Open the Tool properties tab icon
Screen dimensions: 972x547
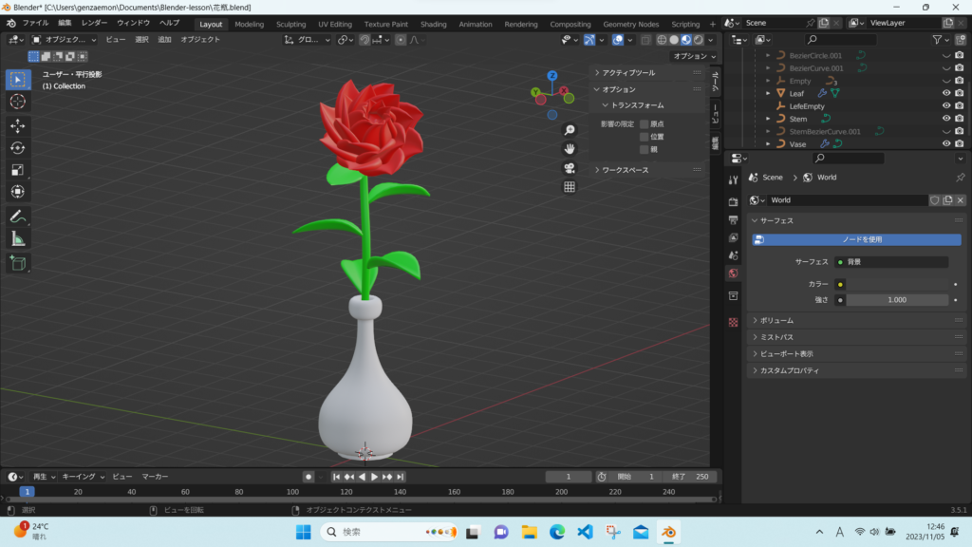click(734, 179)
